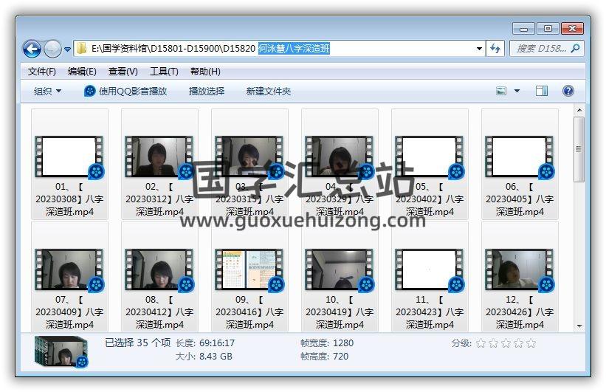Set rating to three stars
606x392 pixels.
pyautogui.click(x=506, y=343)
